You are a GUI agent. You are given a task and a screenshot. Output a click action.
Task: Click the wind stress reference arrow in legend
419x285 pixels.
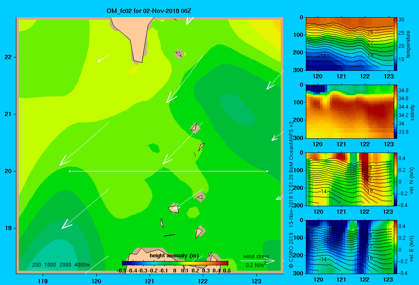(x=258, y=261)
